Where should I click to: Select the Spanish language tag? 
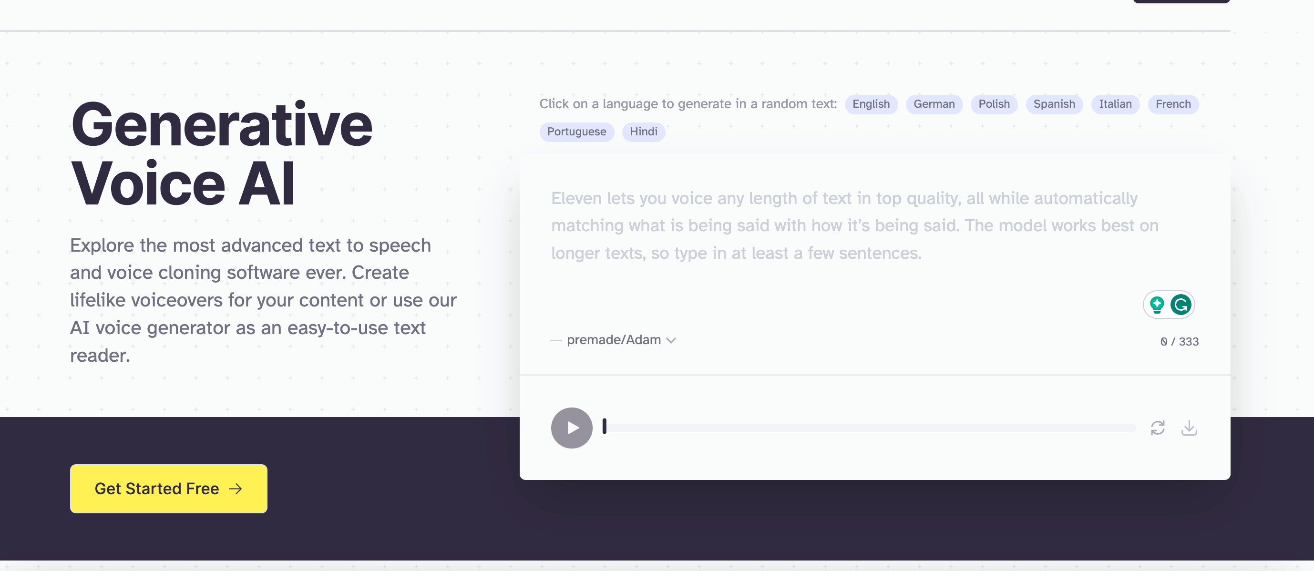(1054, 103)
